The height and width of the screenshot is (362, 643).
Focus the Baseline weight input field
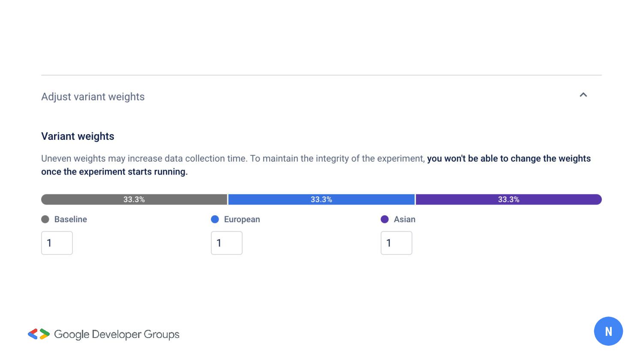pos(57,243)
